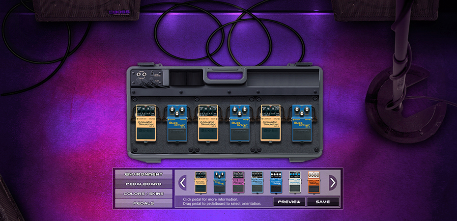Viewport: 457px width, 221px height.
Task: Select the Pedals tab
Action: click(143, 203)
